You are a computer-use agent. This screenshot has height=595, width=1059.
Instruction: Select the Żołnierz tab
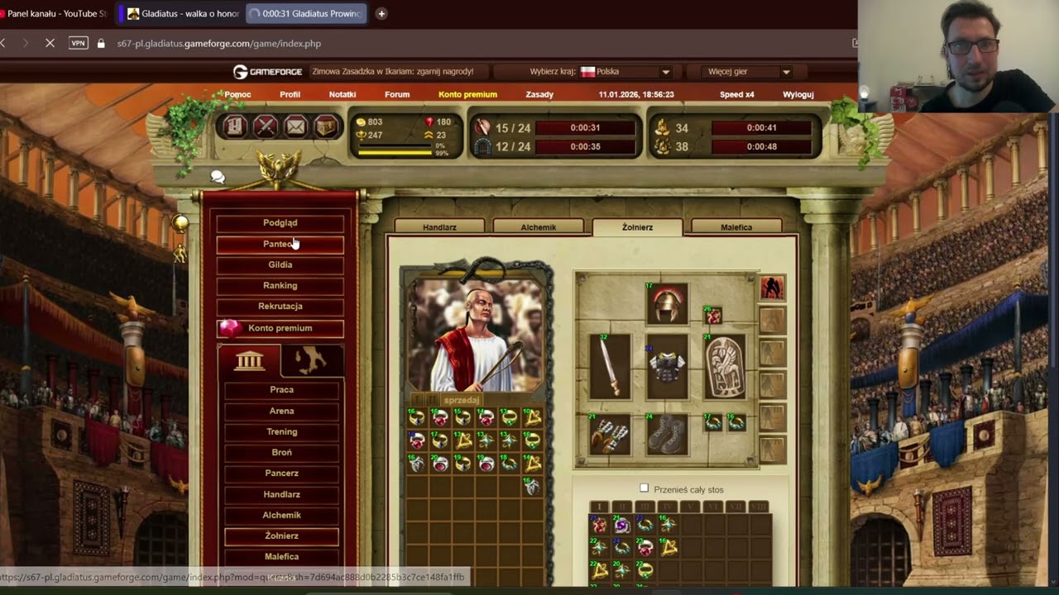point(637,227)
